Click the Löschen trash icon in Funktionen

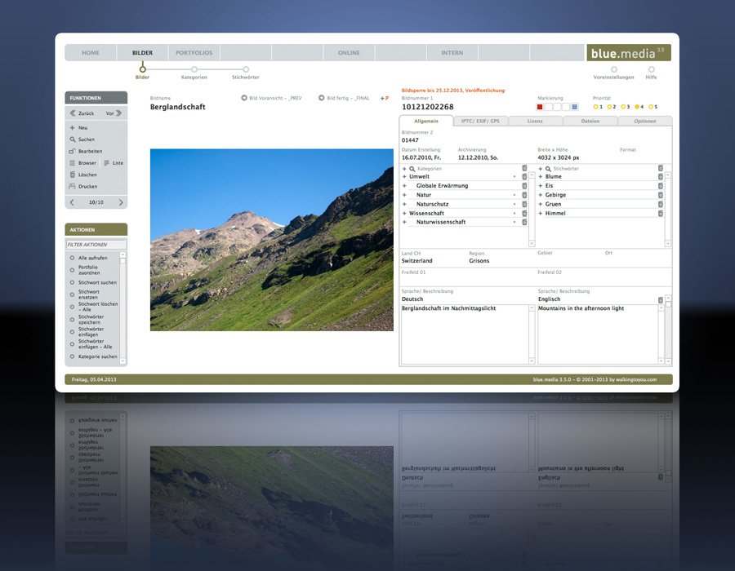72,175
